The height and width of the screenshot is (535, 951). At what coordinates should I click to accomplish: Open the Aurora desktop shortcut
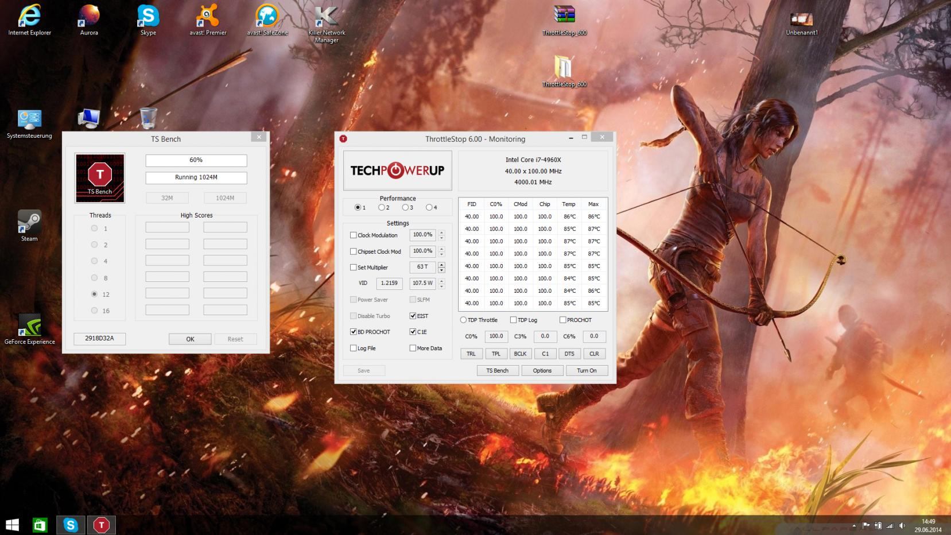[89, 20]
